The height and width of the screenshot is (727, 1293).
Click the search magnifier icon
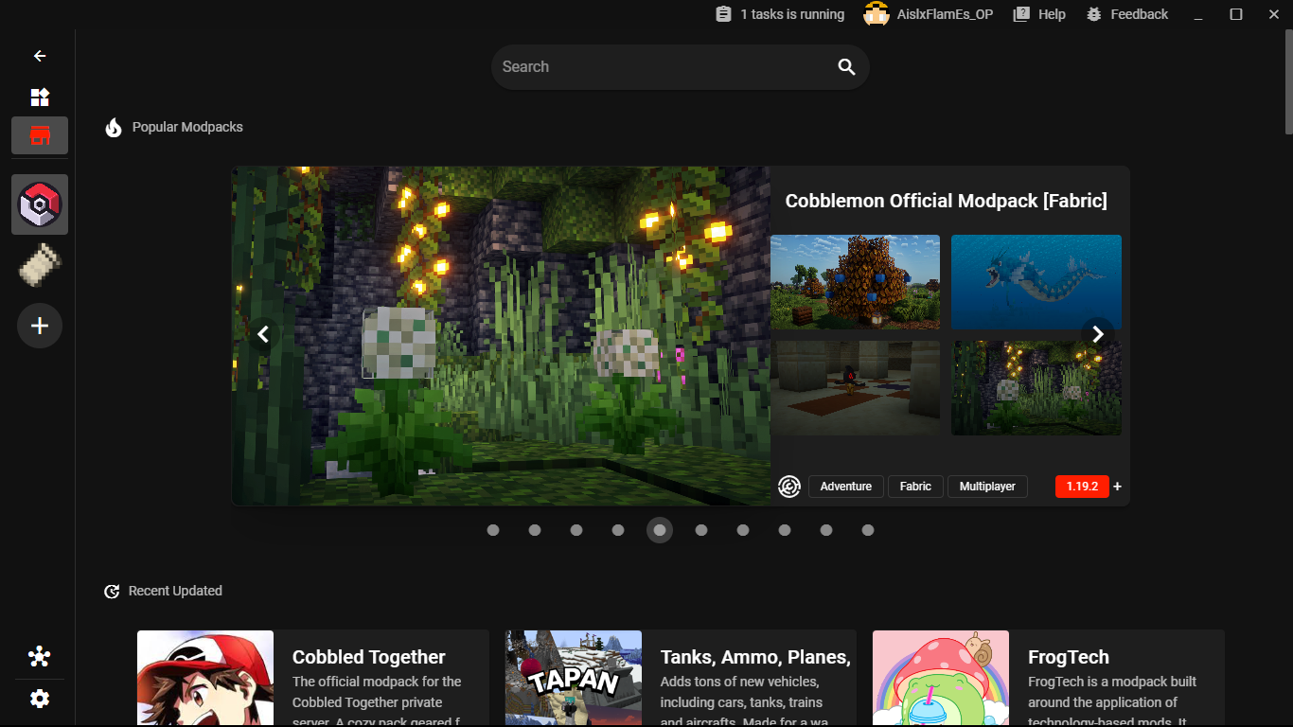[846, 67]
